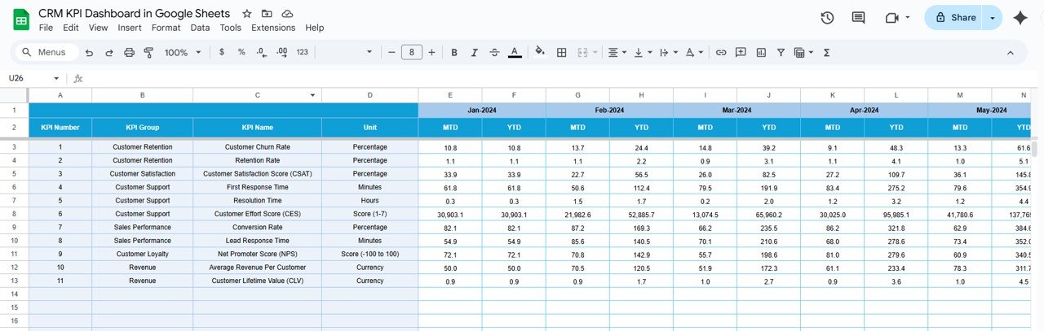The image size is (1044, 331).
Task: Open the borders tool
Action: (x=561, y=52)
